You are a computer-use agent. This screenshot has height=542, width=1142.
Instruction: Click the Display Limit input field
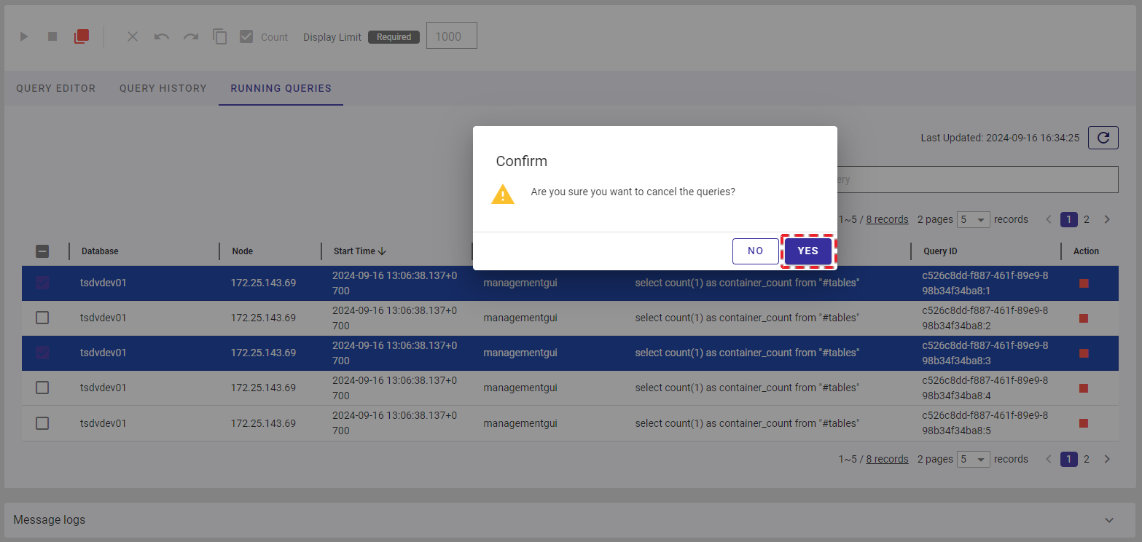click(451, 36)
